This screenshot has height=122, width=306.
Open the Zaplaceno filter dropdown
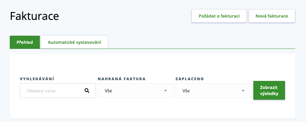[213, 91]
